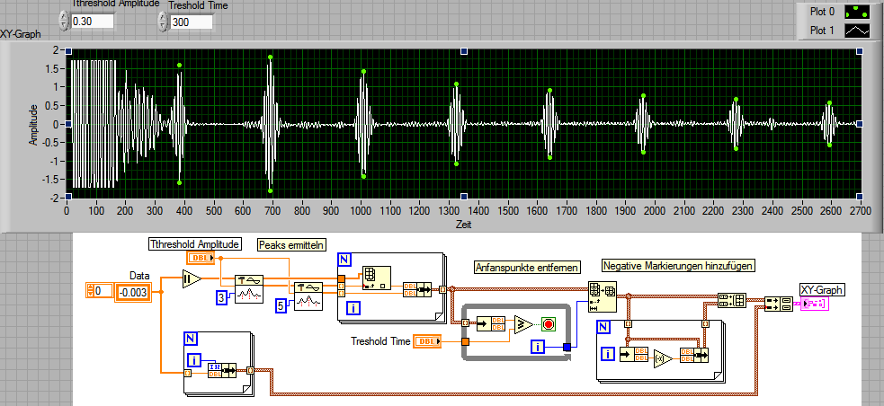The width and height of the screenshot is (884, 406).
Task: Select the greater-or-equal comparison node
Action: click(x=523, y=323)
